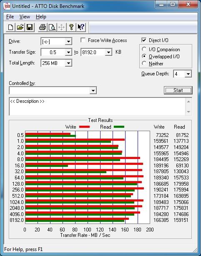This screenshot has height=256, width=201.
Task: Click the yellow question mark About icon
Action: point(71,27)
